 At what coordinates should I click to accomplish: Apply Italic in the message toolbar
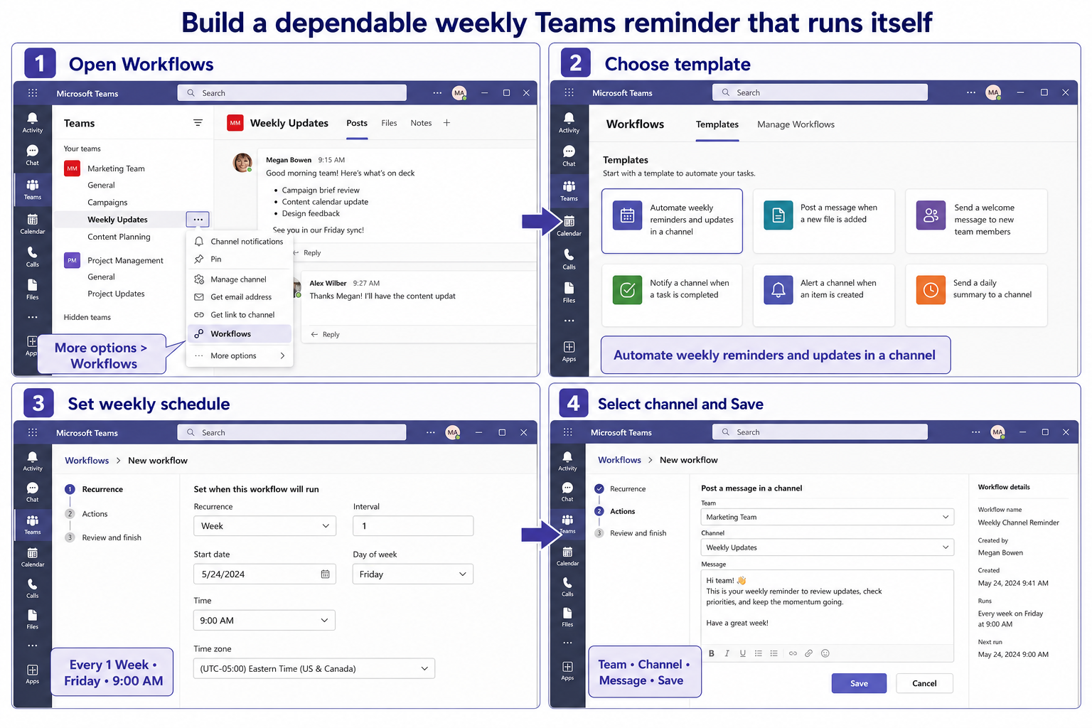pyautogui.click(x=727, y=653)
